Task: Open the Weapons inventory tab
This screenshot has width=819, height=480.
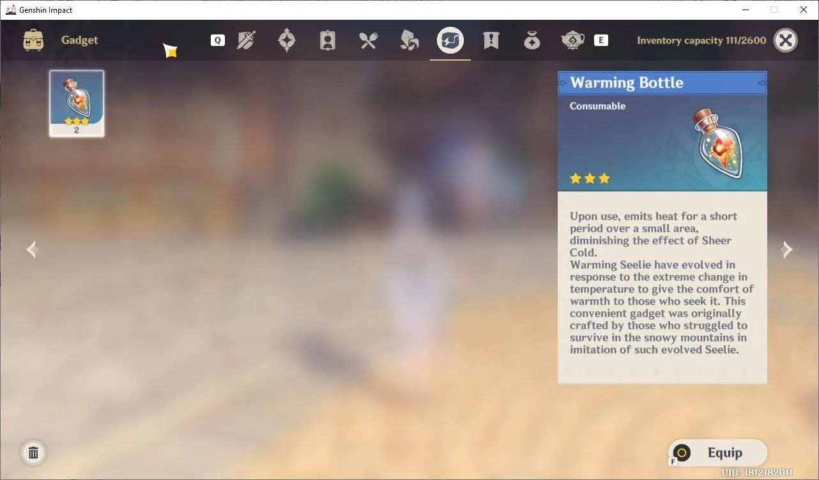Action: point(246,40)
